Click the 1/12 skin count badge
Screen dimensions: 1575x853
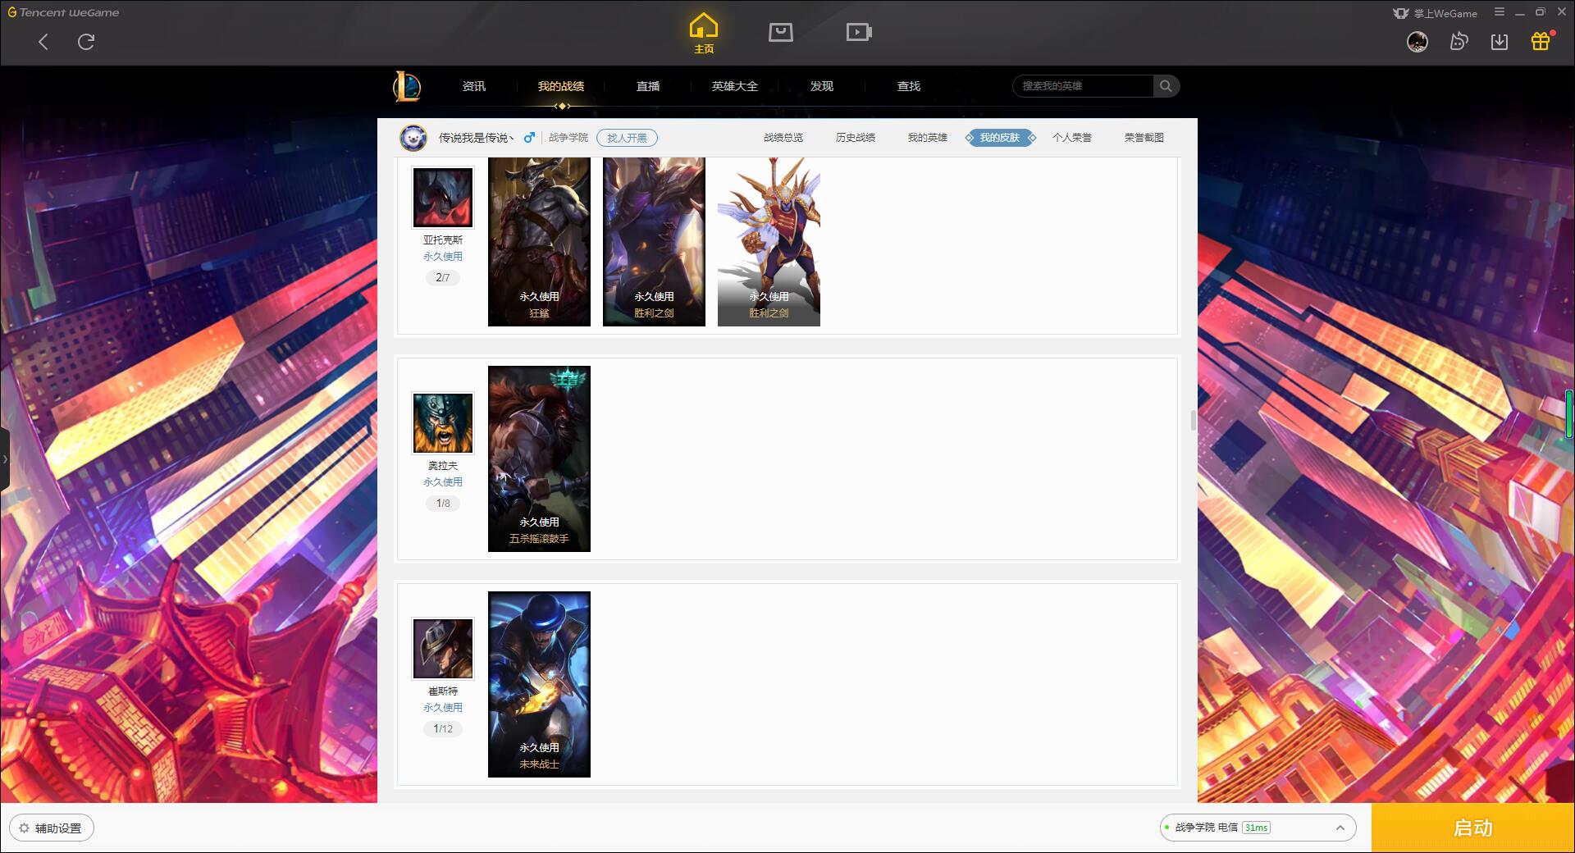[443, 729]
